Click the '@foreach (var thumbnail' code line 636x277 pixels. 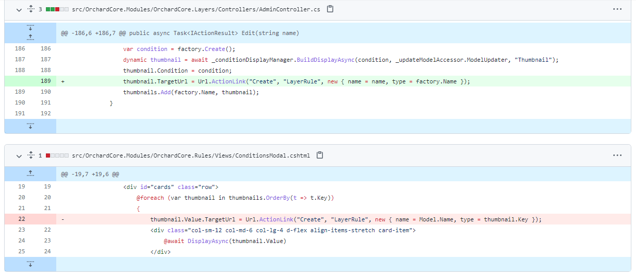[x=235, y=198]
